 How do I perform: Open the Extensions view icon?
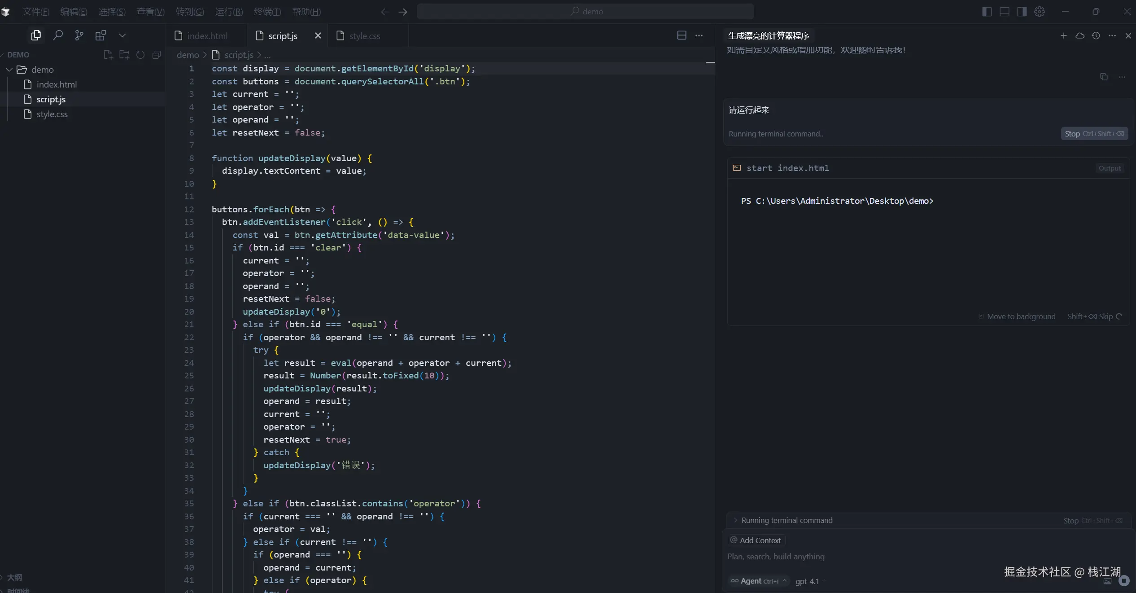[100, 35]
